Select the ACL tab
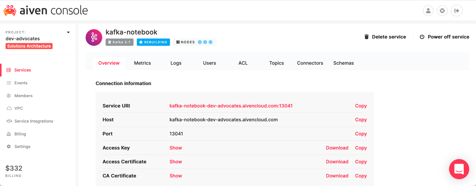The height and width of the screenshot is (186, 476). point(243,63)
